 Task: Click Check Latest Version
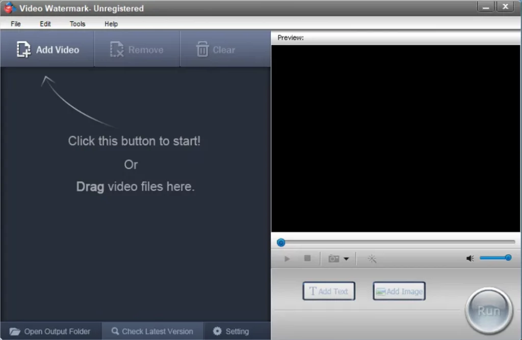[x=152, y=331]
